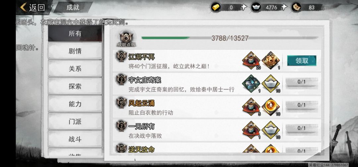Open the 门派 achievements tab

coord(75,121)
